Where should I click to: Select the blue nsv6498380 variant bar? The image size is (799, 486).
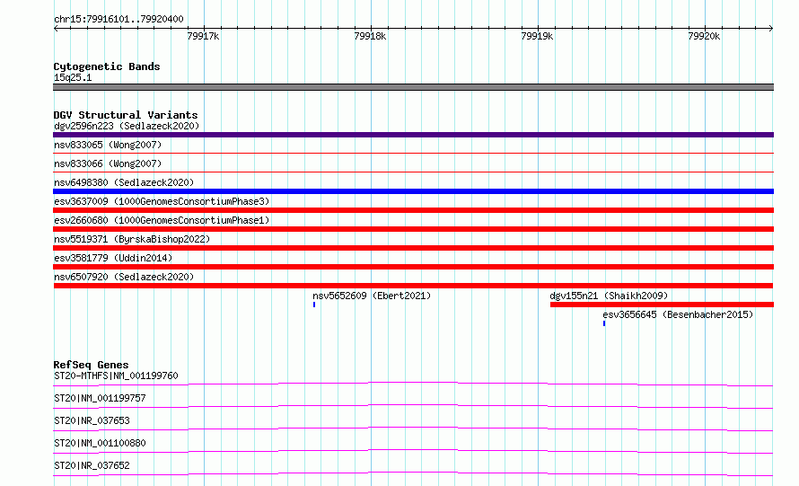tap(413, 191)
